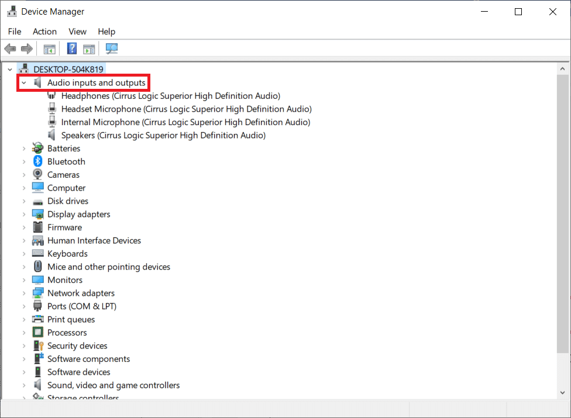Open the File menu
Image resolution: width=571 pixels, height=418 pixels.
(15, 32)
